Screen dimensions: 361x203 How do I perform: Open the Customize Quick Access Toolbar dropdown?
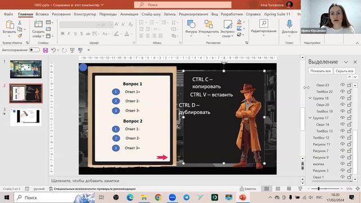89,50
